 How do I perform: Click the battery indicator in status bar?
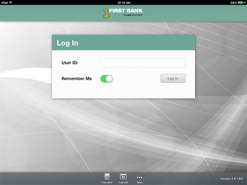tap(241, 3)
